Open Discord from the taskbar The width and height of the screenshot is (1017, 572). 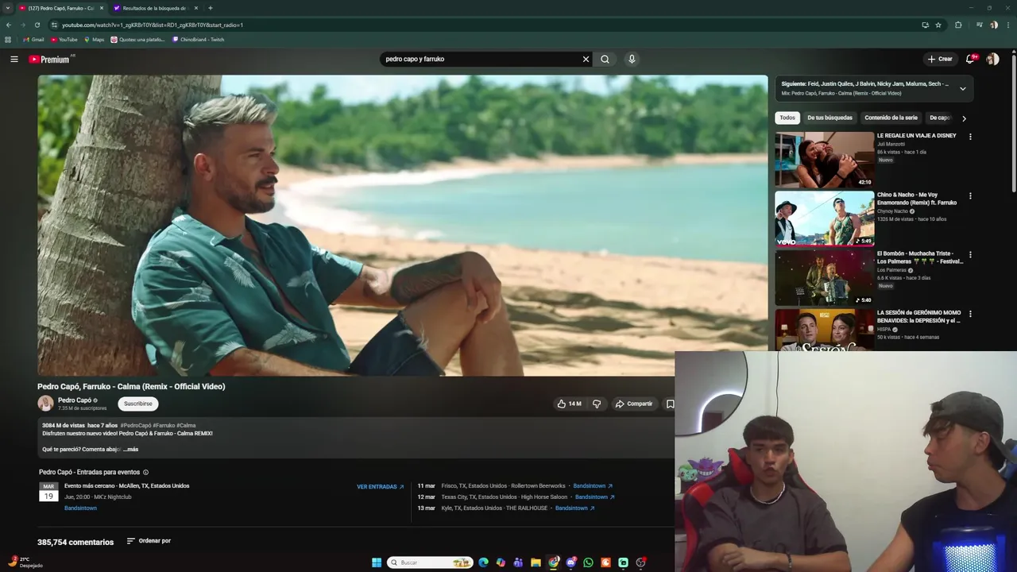(570, 562)
